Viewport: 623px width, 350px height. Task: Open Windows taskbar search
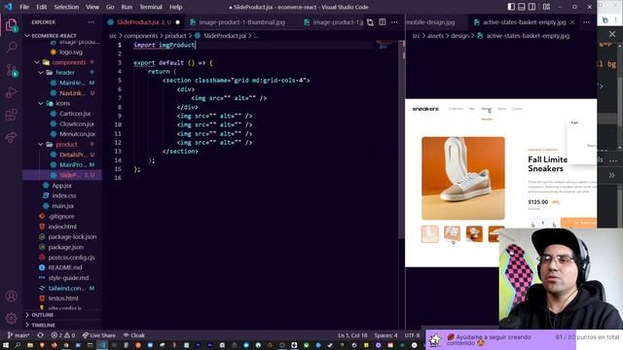pos(18,345)
